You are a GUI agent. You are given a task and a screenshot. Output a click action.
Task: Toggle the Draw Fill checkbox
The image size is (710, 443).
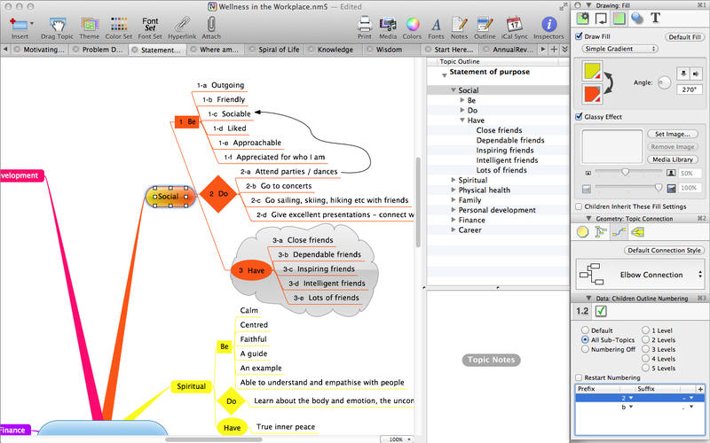(580, 37)
